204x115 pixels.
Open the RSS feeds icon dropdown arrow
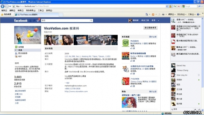point(156,14)
